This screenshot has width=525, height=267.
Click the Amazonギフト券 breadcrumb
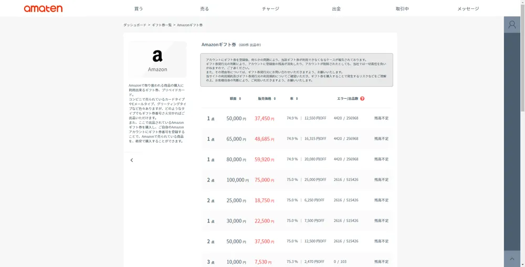pos(190,25)
